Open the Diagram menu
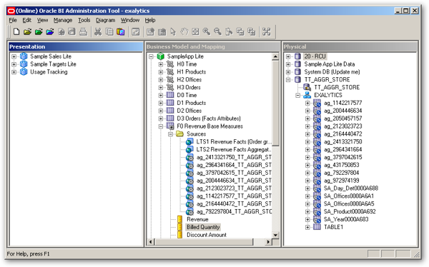Image resolution: width=429 pixels, height=267 pixels. click(105, 20)
